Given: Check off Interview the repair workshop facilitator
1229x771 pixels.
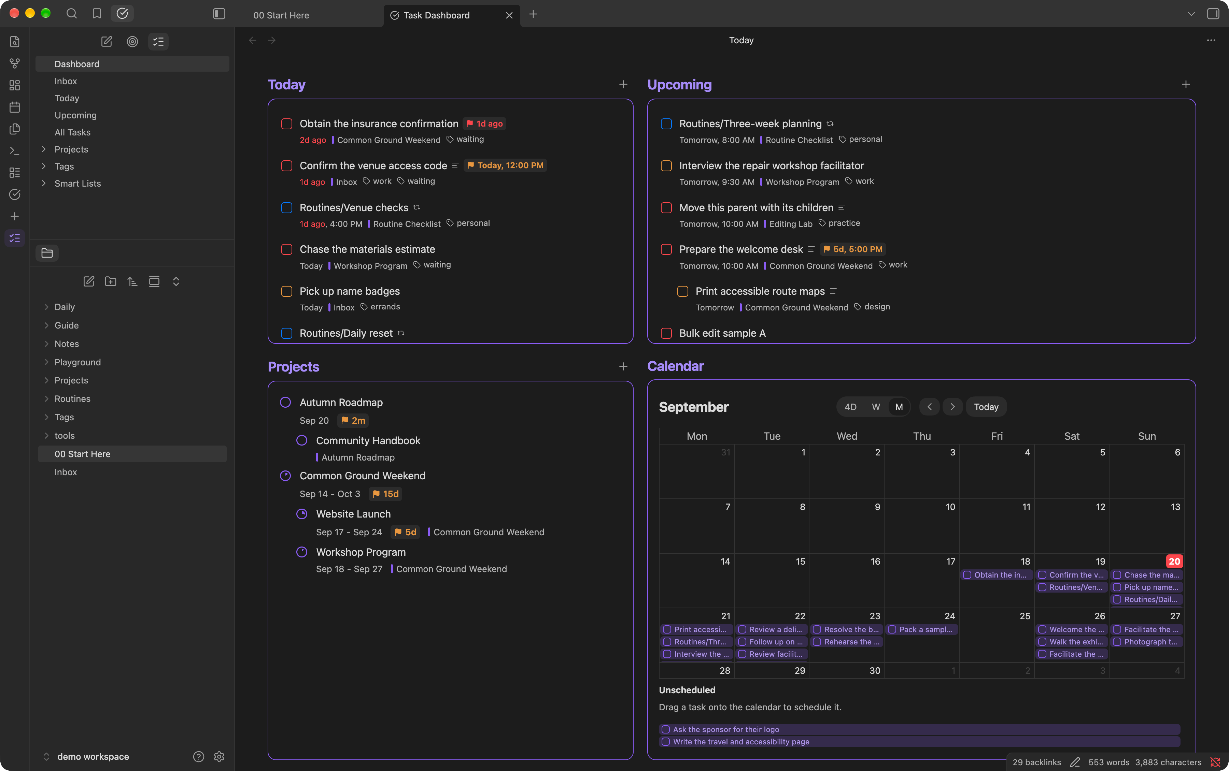Looking at the screenshot, I should [x=666, y=166].
